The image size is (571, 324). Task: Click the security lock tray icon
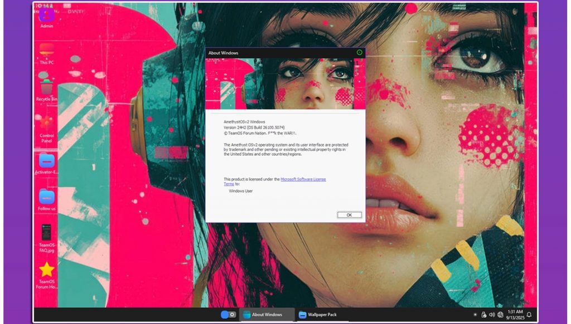pyautogui.click(x=483, y=315)
